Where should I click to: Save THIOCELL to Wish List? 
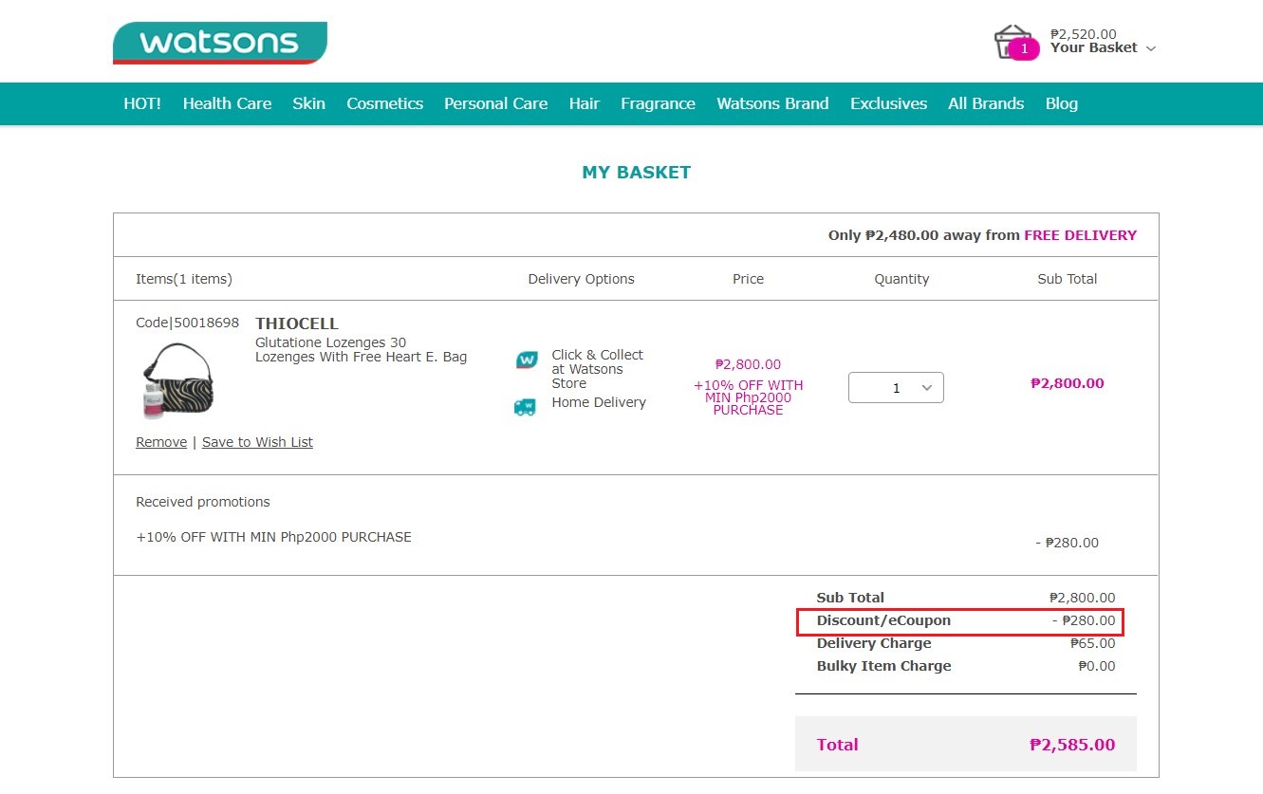[x=257, y=441]
